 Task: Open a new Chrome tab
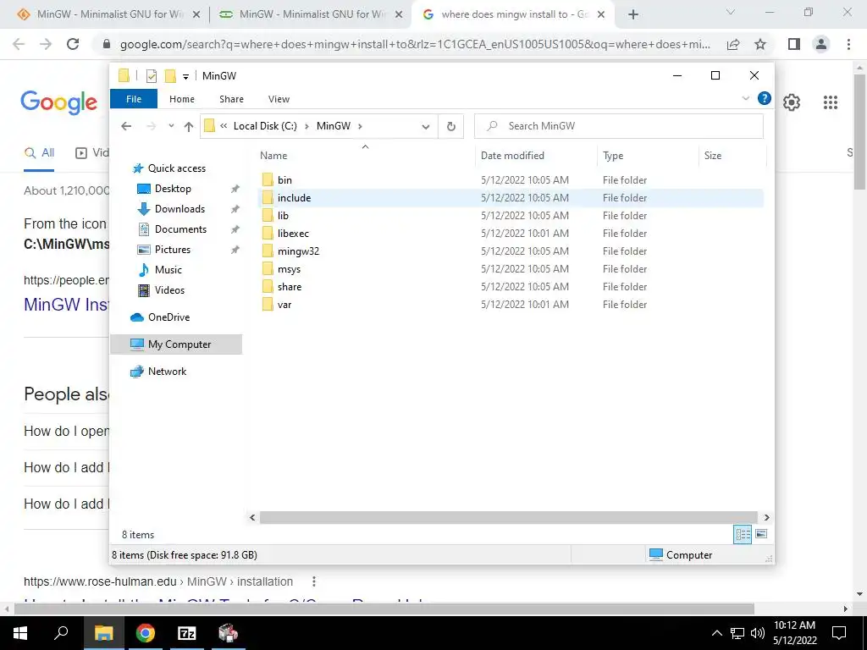(633, 15)
